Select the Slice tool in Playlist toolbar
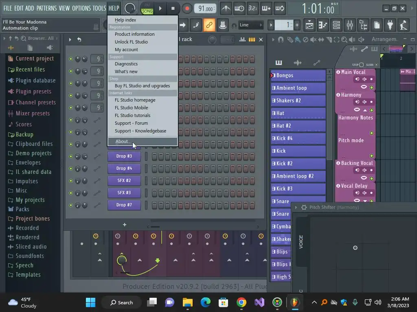The width and height of the screenshot is (417, 312). [329, 39]
